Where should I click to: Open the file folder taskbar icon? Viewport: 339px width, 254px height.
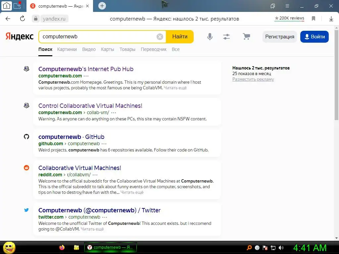pos(76,247)
